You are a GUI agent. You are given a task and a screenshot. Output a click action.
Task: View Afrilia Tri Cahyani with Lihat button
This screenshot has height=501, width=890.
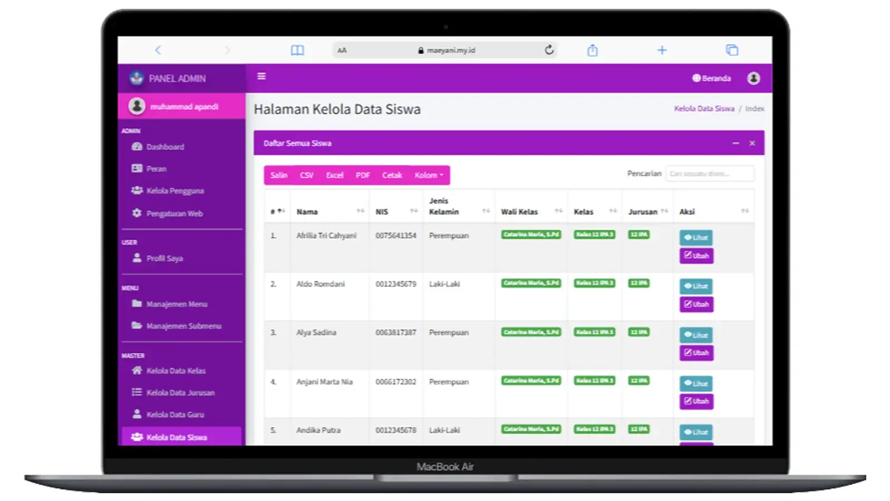pyautogui.click(x=695, y=238)
